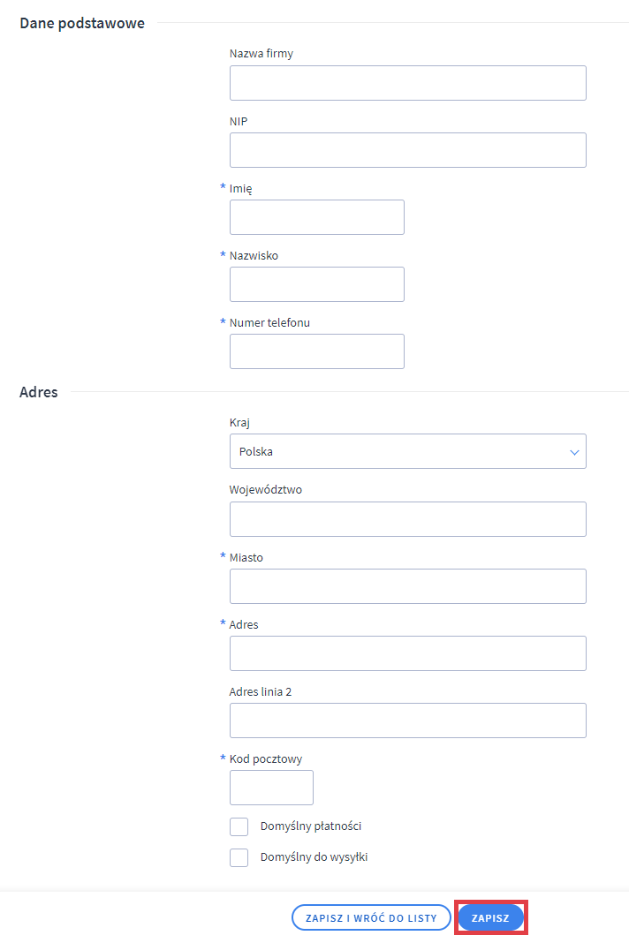Select the Imię input box
Screen dimensions: 629x943
[316, 217]
